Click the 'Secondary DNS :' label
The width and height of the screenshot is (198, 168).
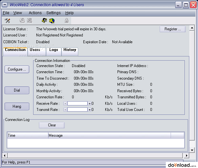coord(131,78)
